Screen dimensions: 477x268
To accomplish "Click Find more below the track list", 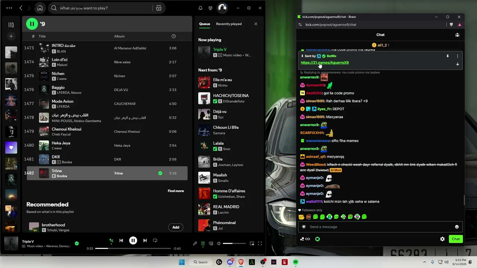I will pyautogui.click(x=176, y=191).
